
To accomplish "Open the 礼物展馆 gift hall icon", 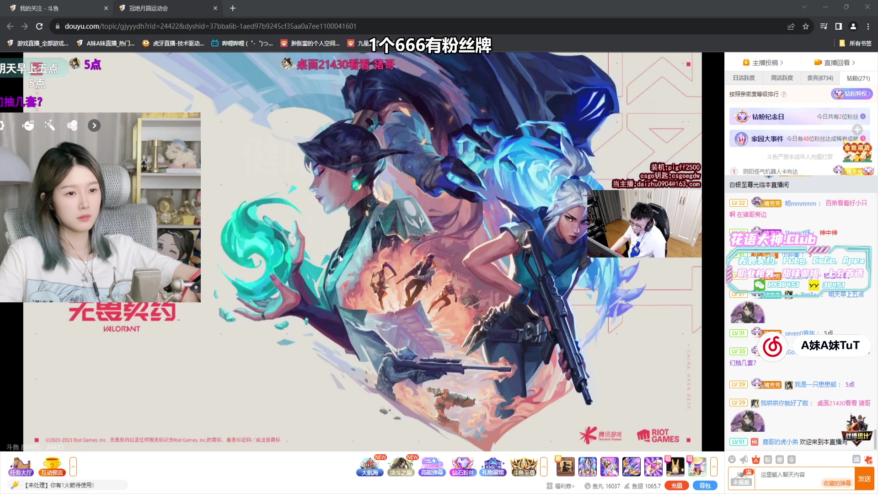I will 493,467.
